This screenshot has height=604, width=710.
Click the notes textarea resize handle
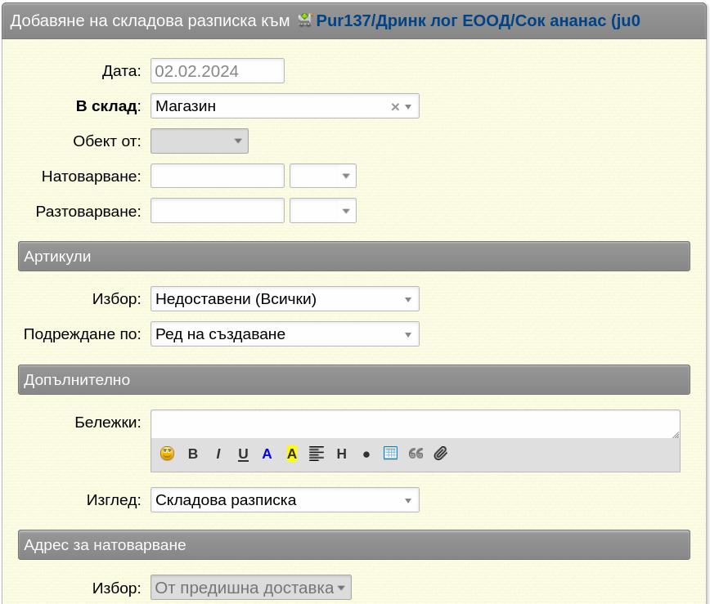coord(676,435)
